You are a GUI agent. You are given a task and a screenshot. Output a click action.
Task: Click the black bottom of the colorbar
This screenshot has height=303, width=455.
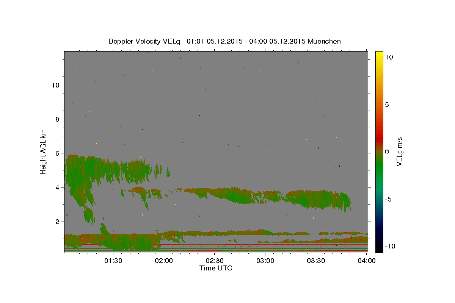[379, 249]
